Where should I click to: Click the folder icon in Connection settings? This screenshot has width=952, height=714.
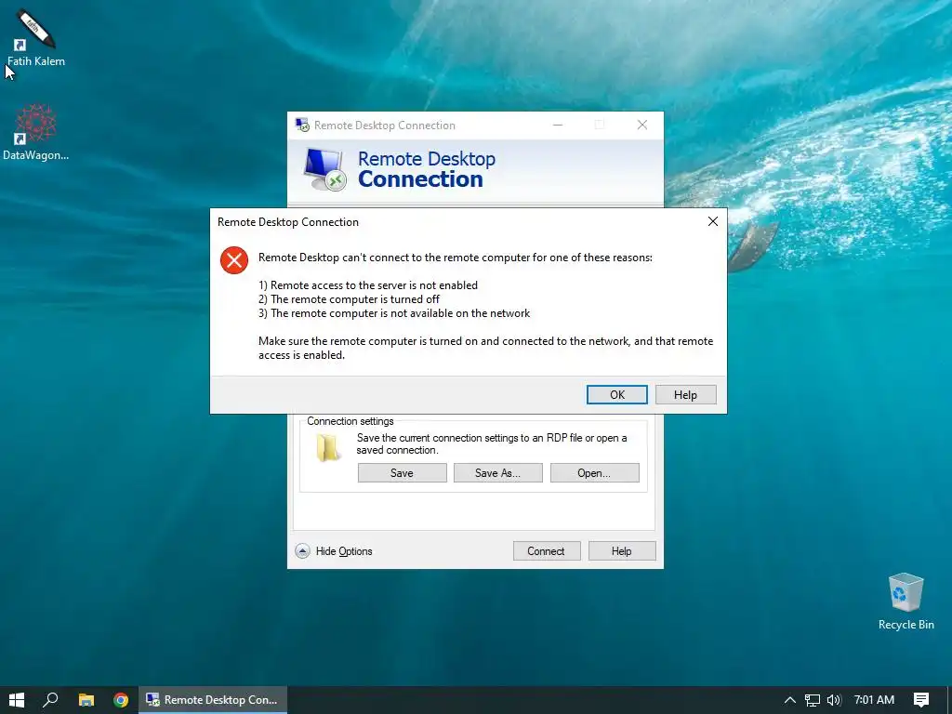[328, 448]
